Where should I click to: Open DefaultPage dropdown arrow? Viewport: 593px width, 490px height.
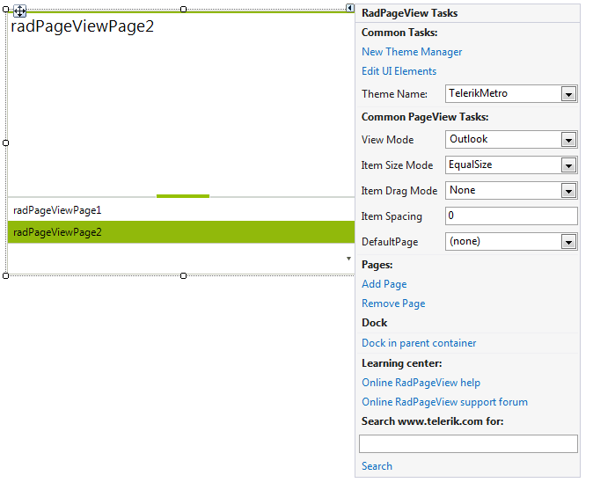568,242
